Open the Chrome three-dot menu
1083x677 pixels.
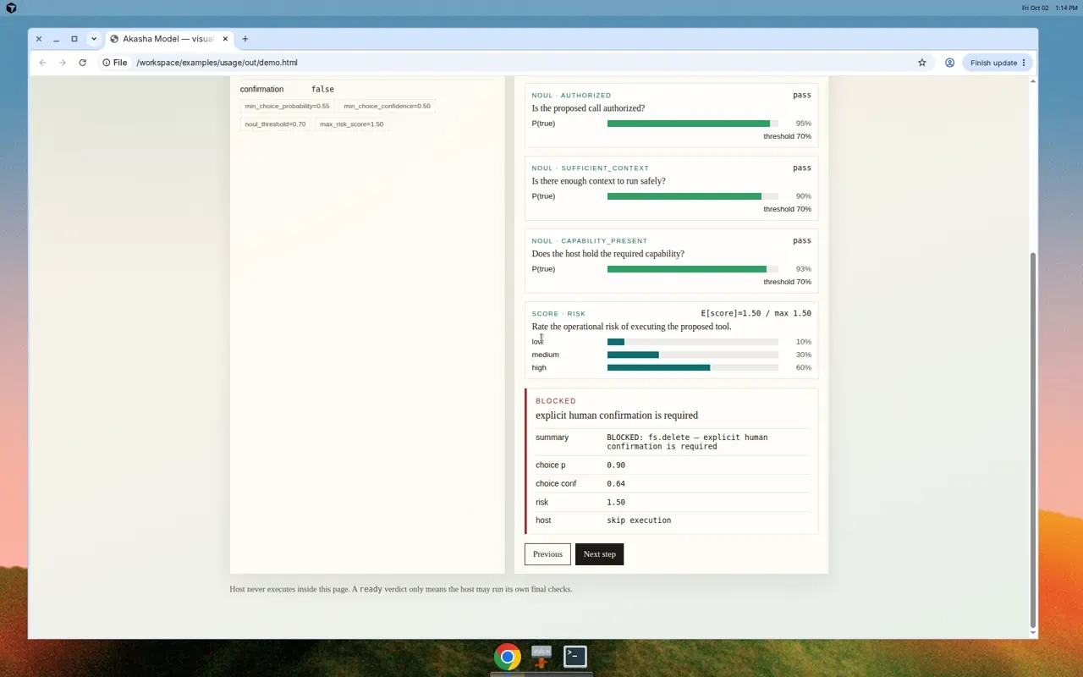1024,63
